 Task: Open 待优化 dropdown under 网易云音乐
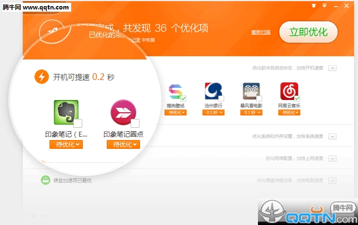[289, 112]
